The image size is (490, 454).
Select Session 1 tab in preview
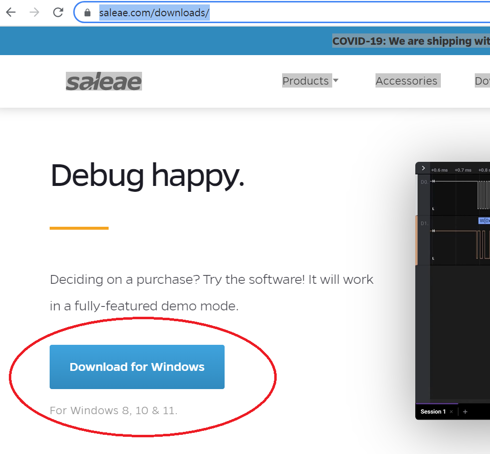coord(433,412)
